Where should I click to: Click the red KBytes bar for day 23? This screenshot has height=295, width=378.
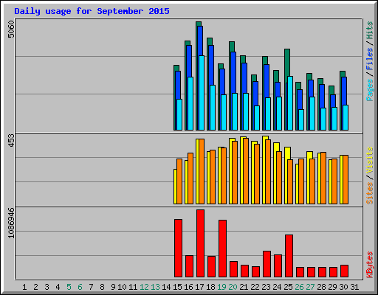pyautogui.click(x=267, y=264)
